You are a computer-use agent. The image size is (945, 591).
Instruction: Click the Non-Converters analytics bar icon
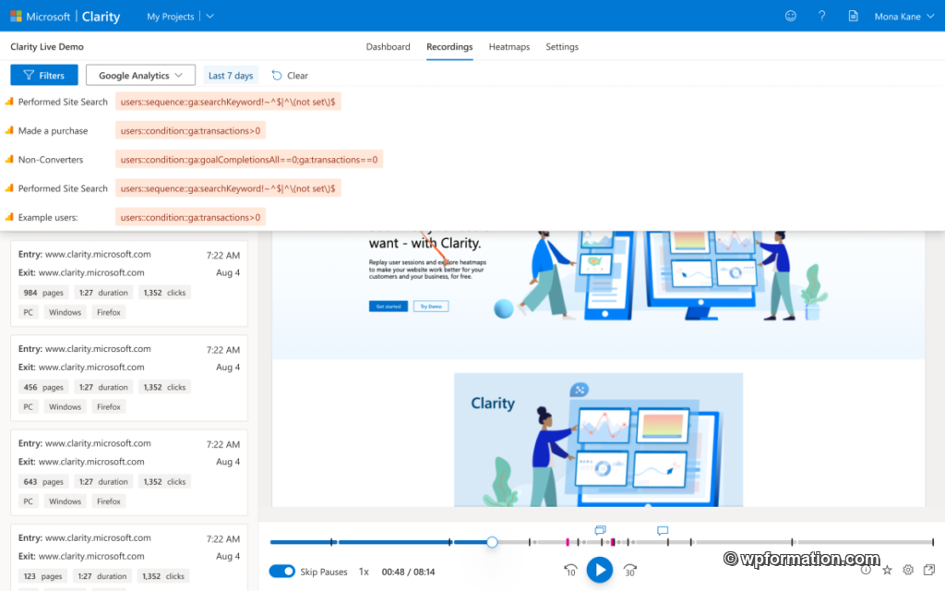tap(9, 159)
